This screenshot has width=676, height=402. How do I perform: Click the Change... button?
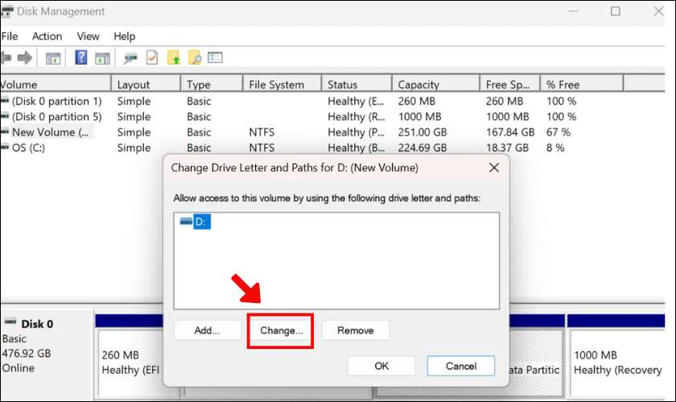pyautogui.click(x=281, y=330)
